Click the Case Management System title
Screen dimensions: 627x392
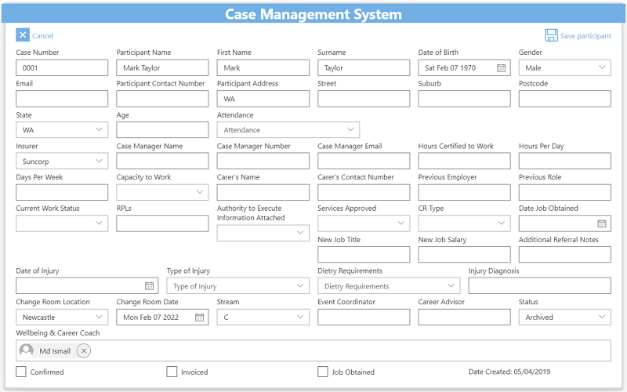313,14
